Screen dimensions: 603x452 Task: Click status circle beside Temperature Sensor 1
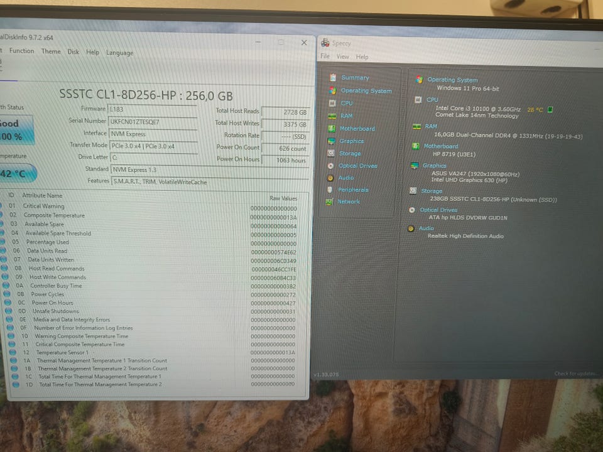pyautogui.click(x=13, y=352)
